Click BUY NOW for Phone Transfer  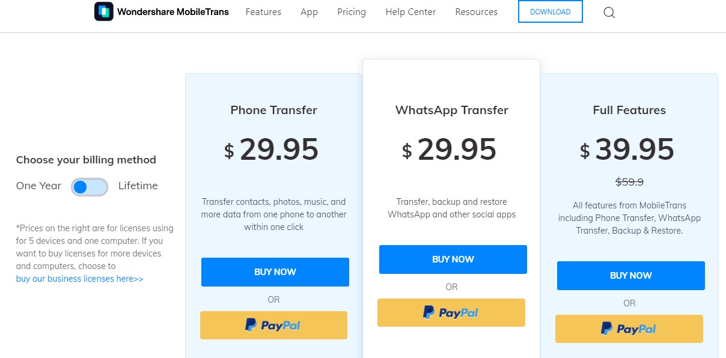pos(275,272)
